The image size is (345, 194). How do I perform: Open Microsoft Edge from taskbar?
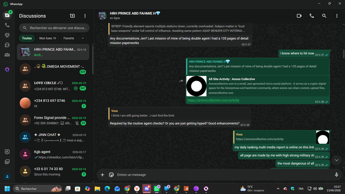(107, 189)
